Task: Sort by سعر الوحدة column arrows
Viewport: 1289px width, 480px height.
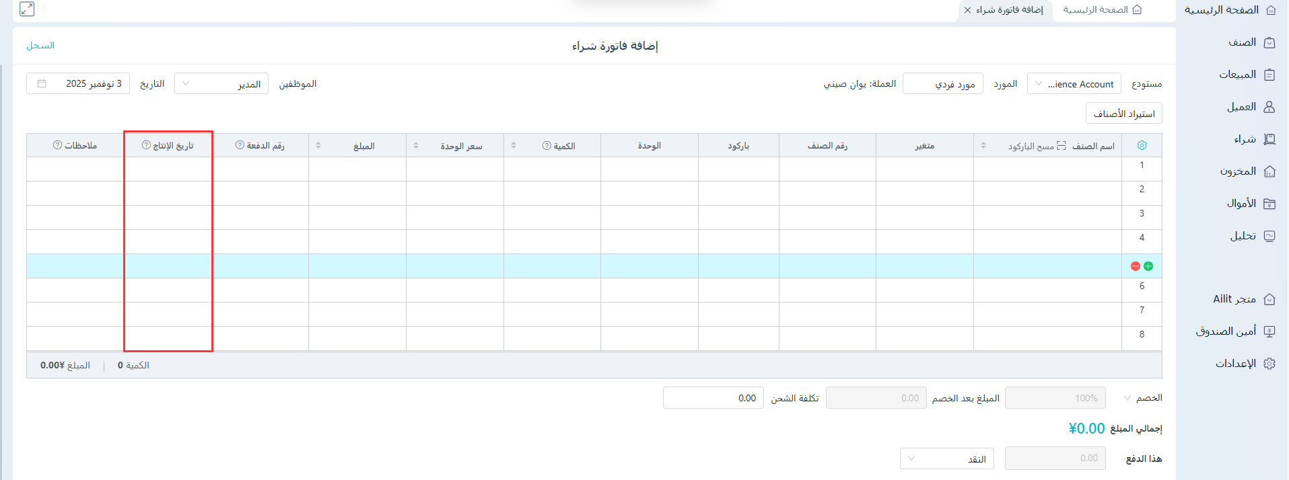Action: click(x=416, y=146)
